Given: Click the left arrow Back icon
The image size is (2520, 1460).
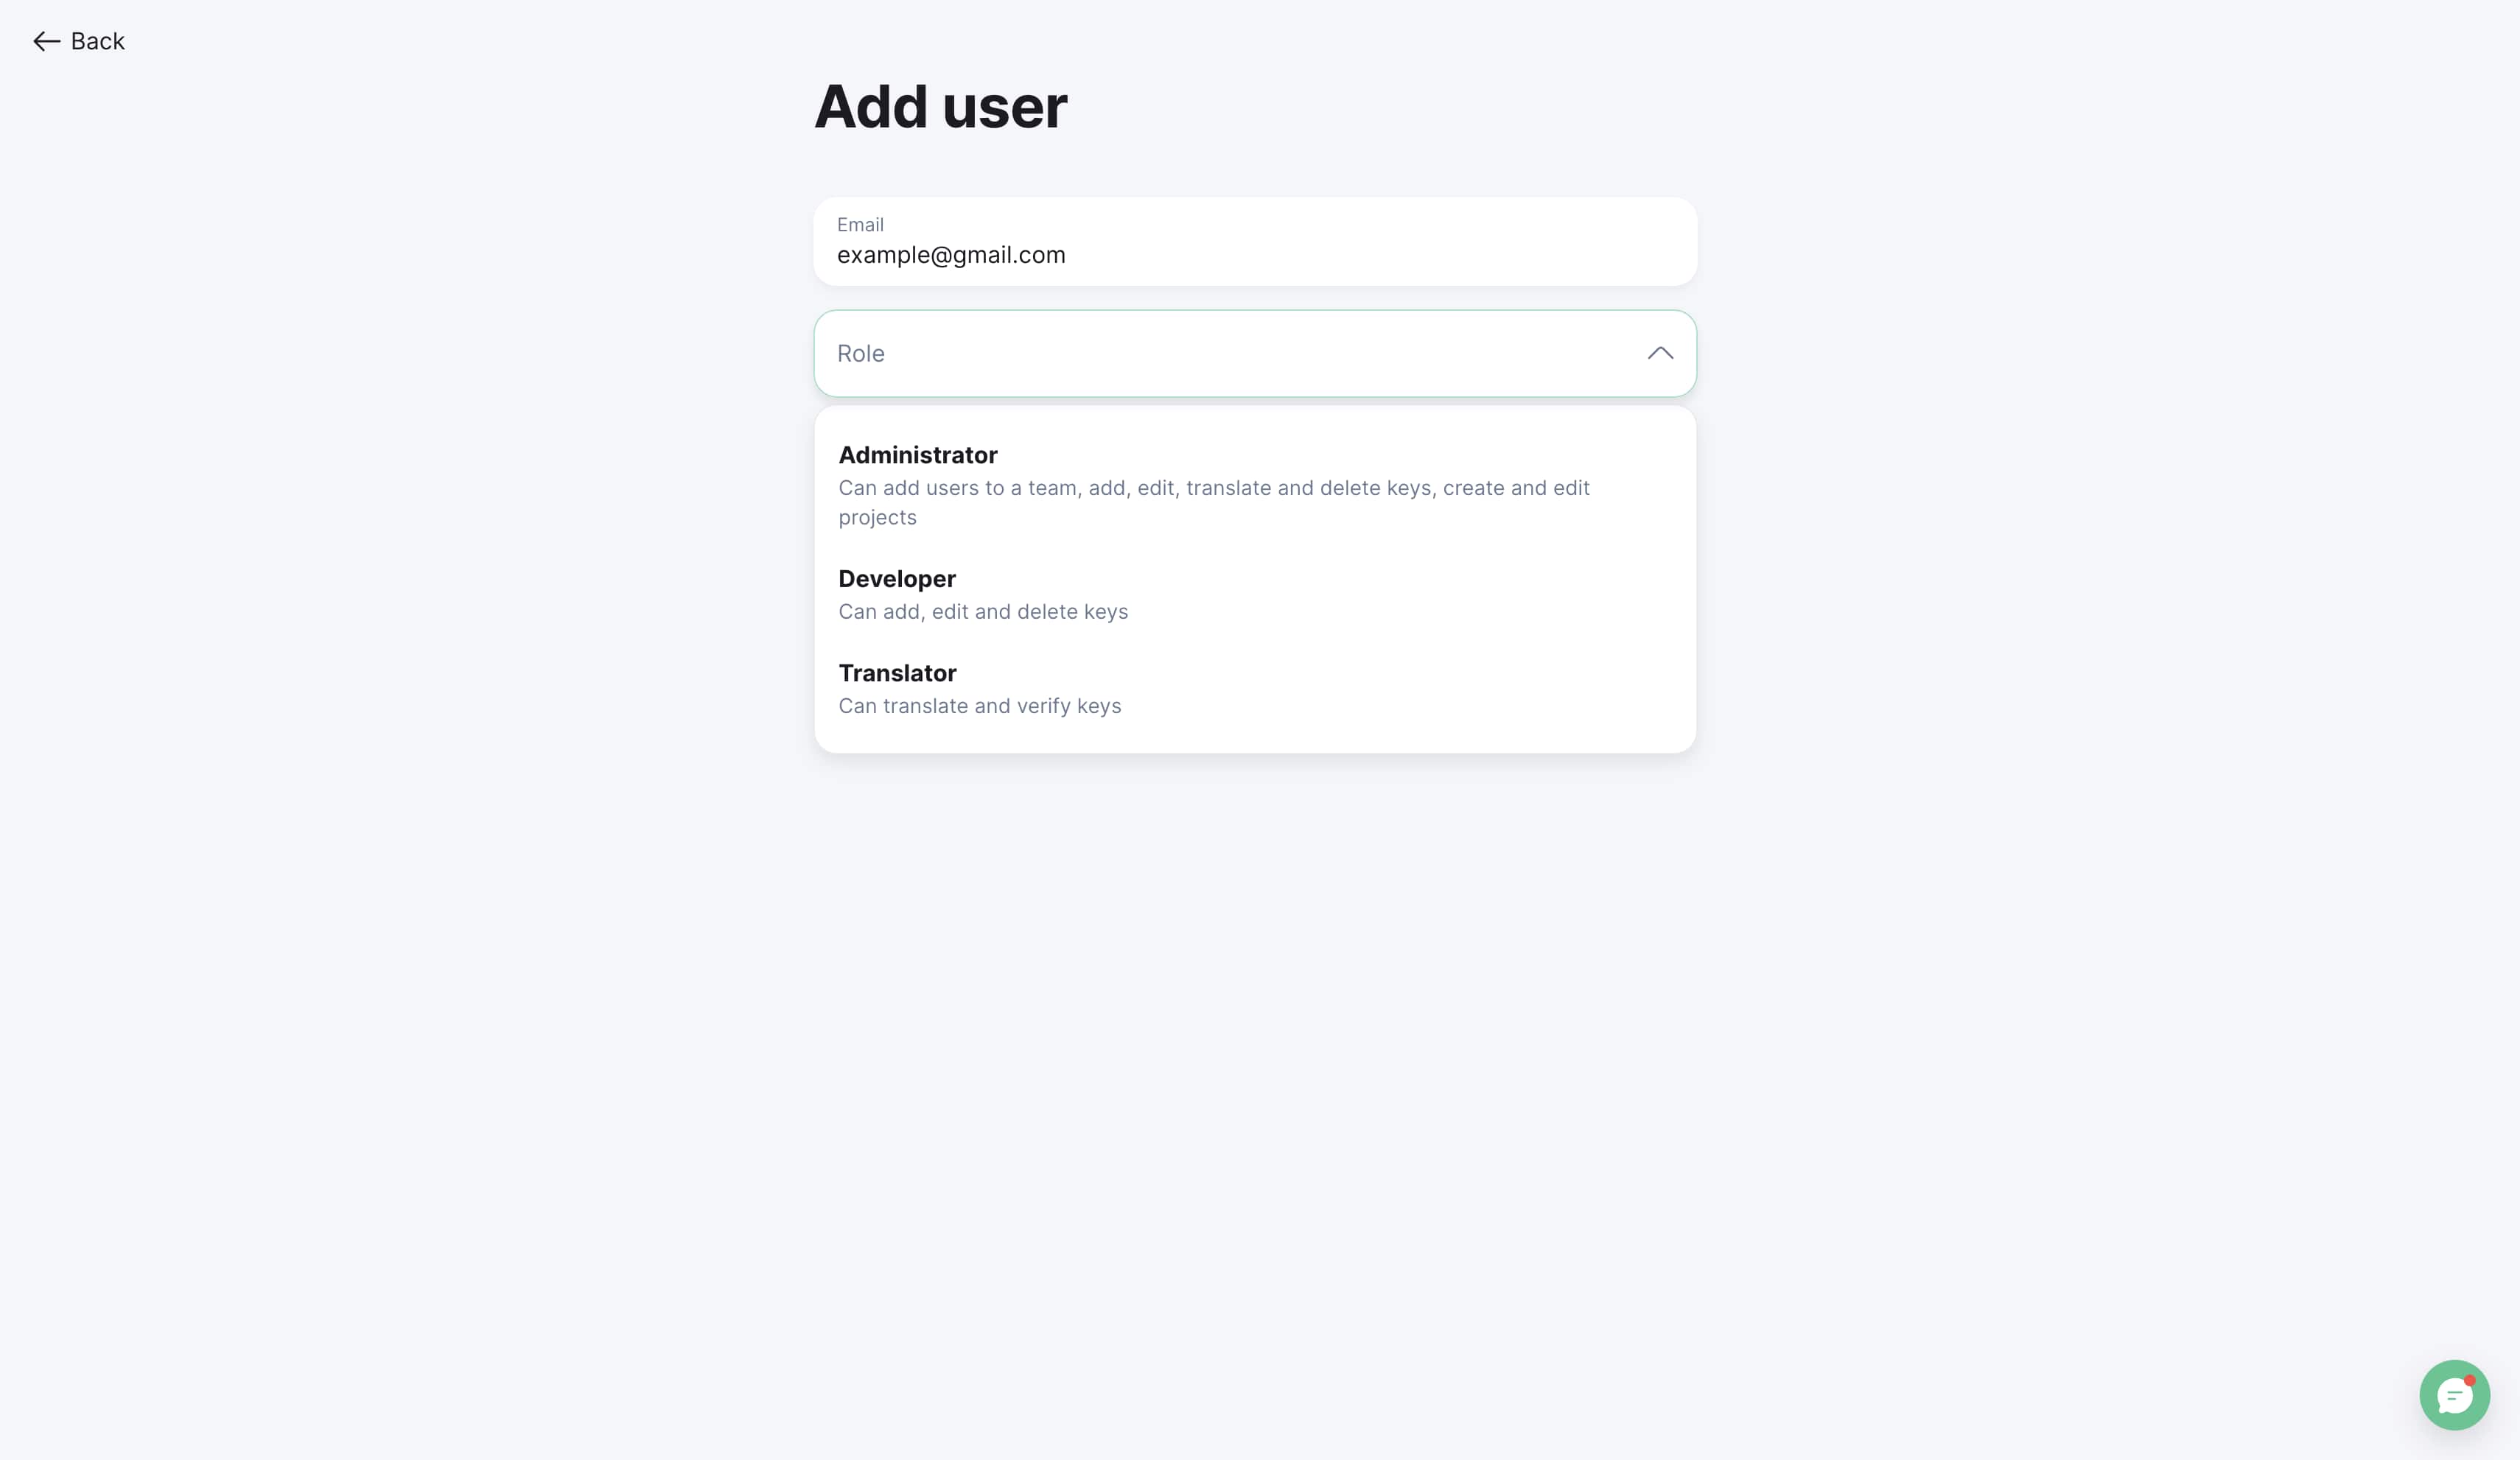Looking at the screenshot, I should (x=46, y=41).
